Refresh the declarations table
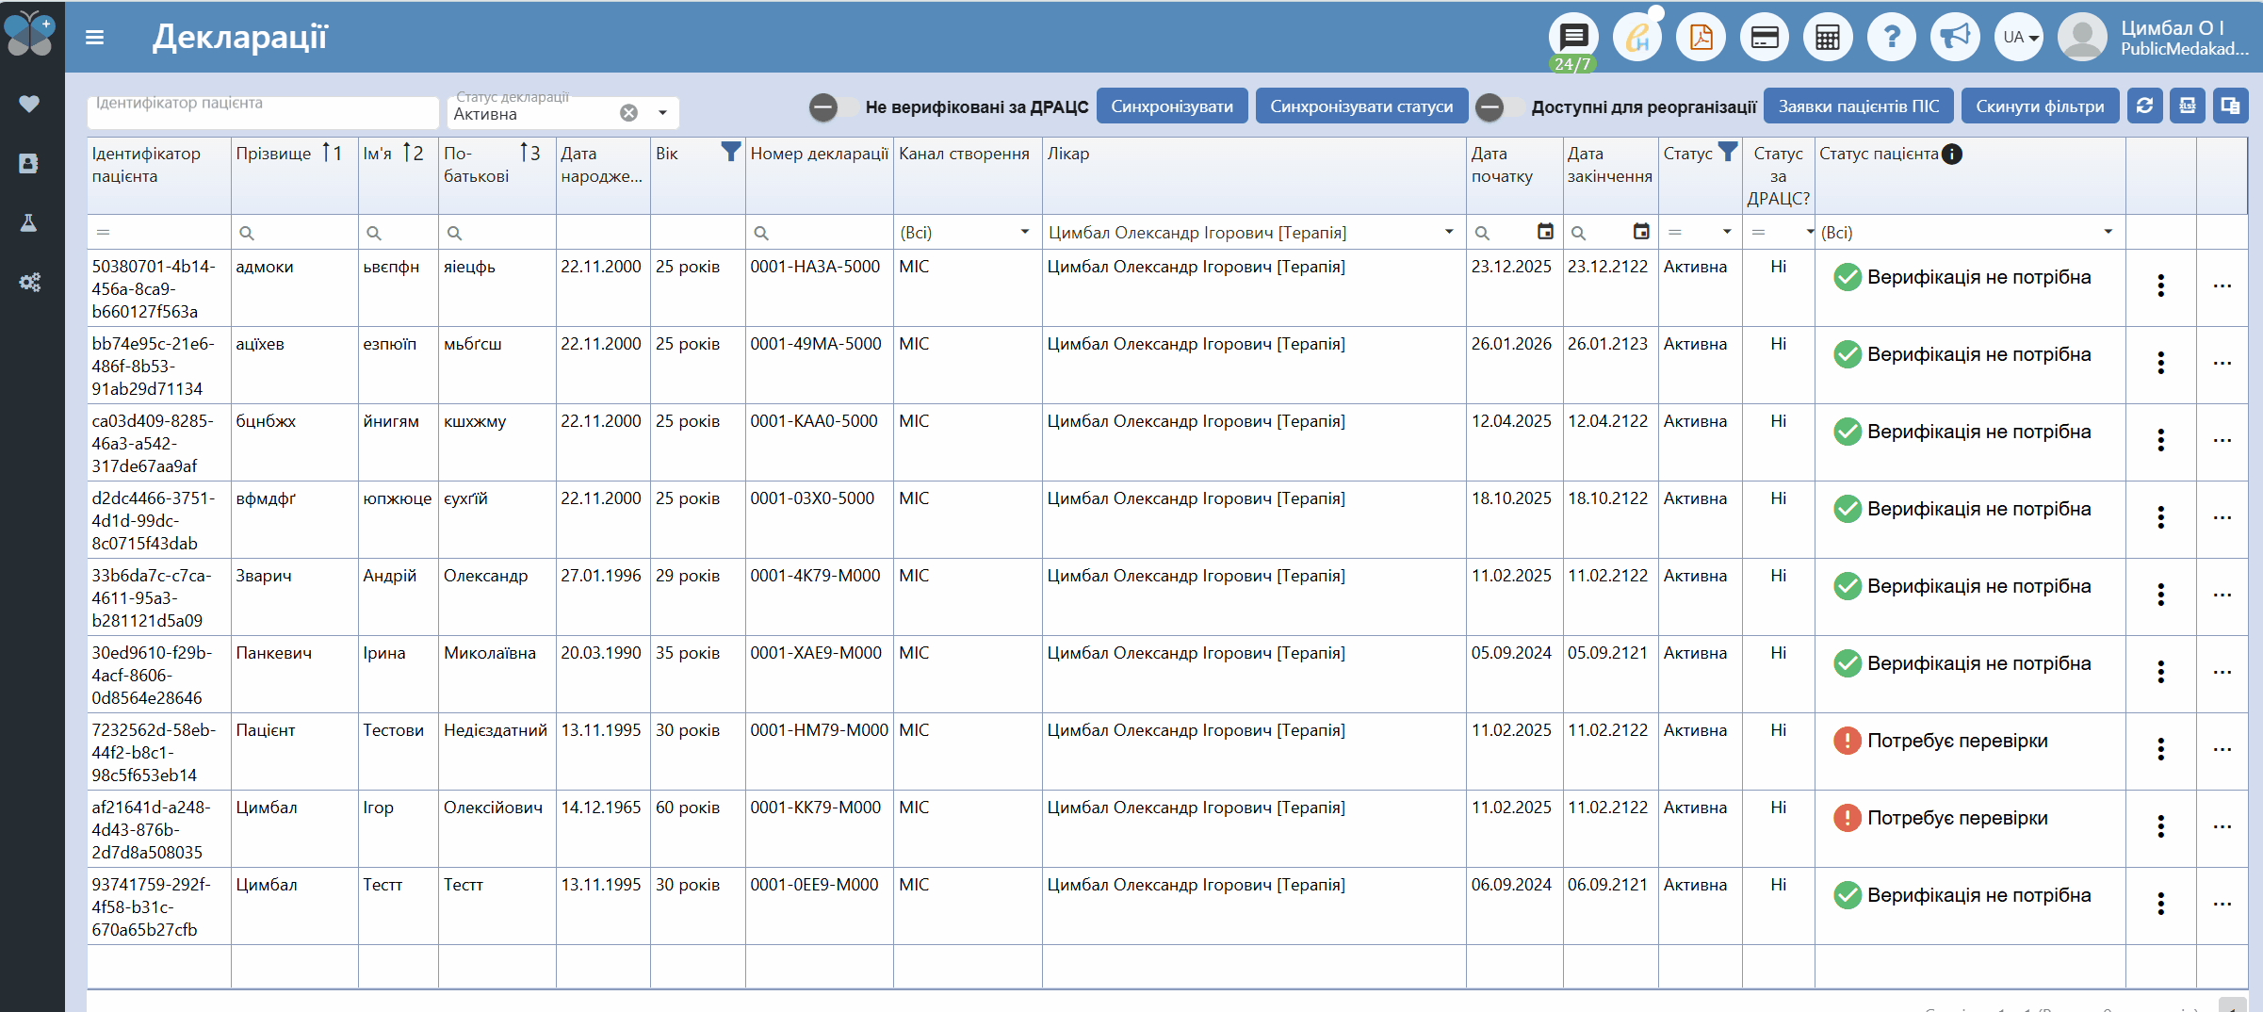Image resolution: width=2263 pixels, height=1012 pixels. 2144,106
